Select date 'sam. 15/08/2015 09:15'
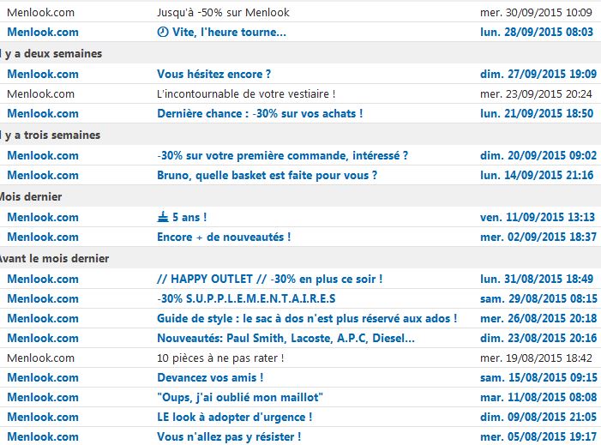Image resolution: width=601 pixels, height=445 pixels. pyautogui.click(x=538, y=377)
